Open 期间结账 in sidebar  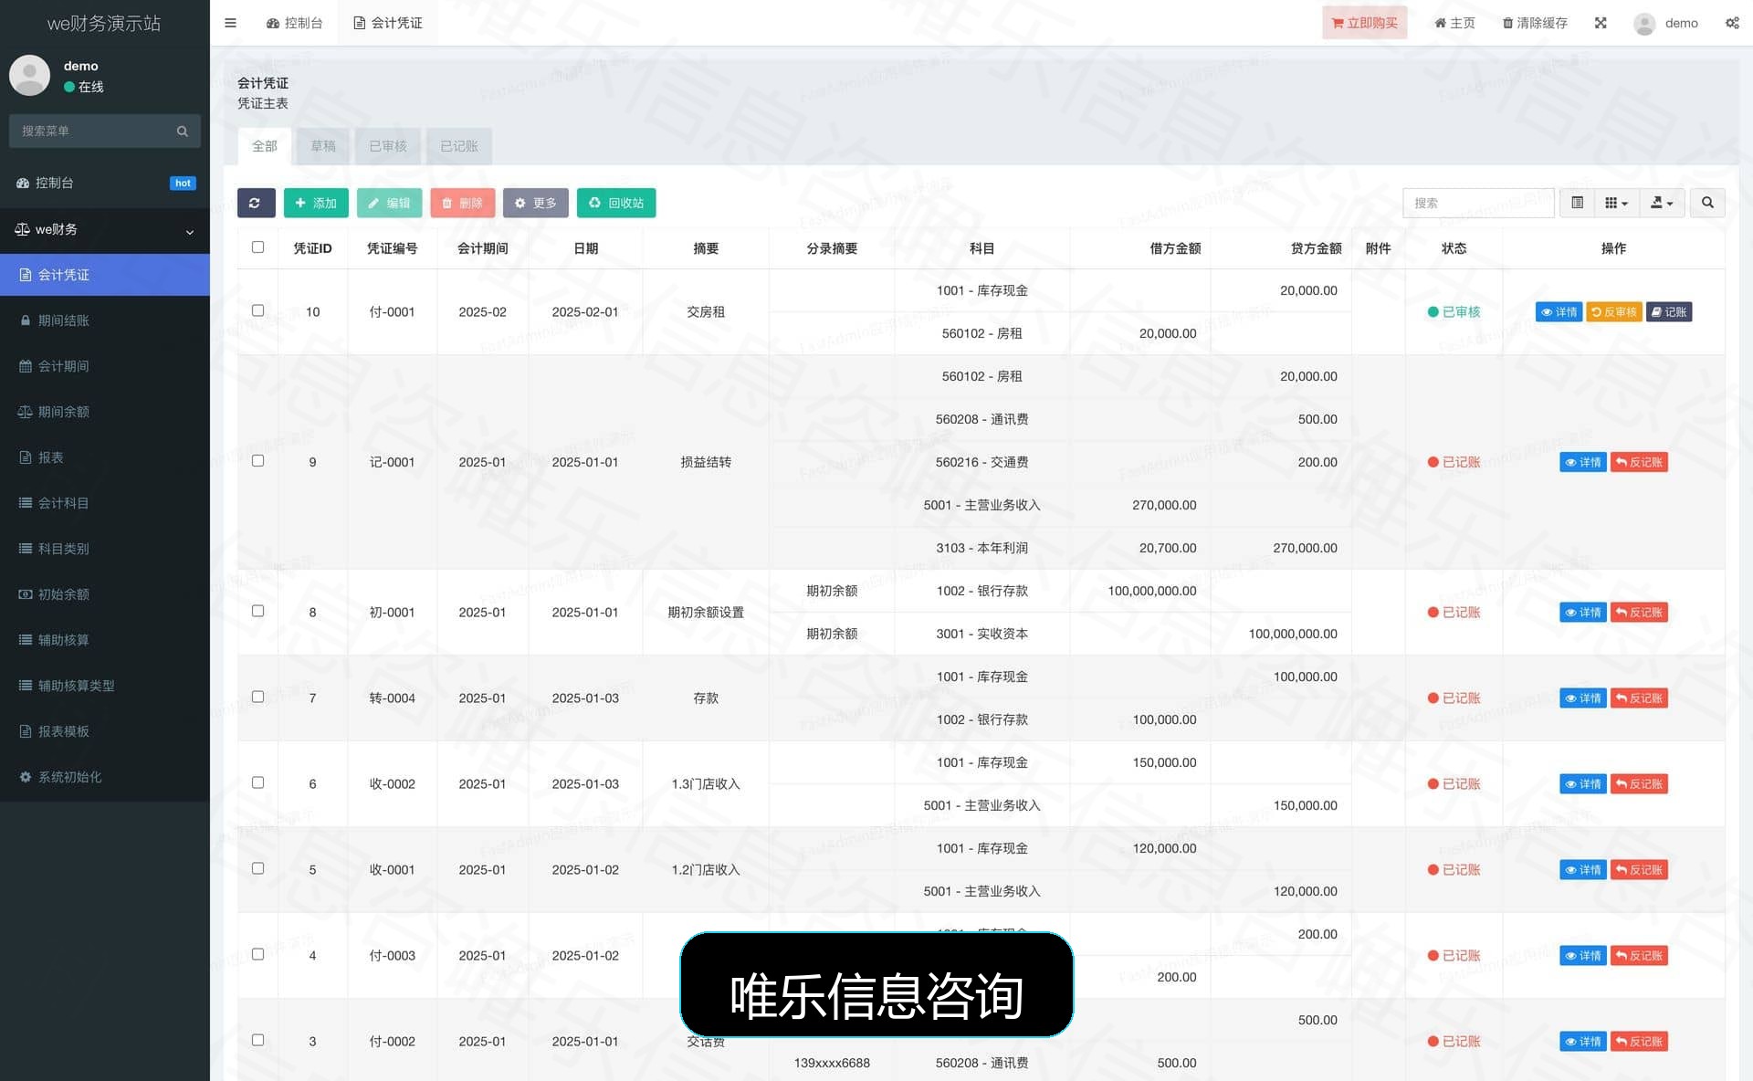[105, 320]
